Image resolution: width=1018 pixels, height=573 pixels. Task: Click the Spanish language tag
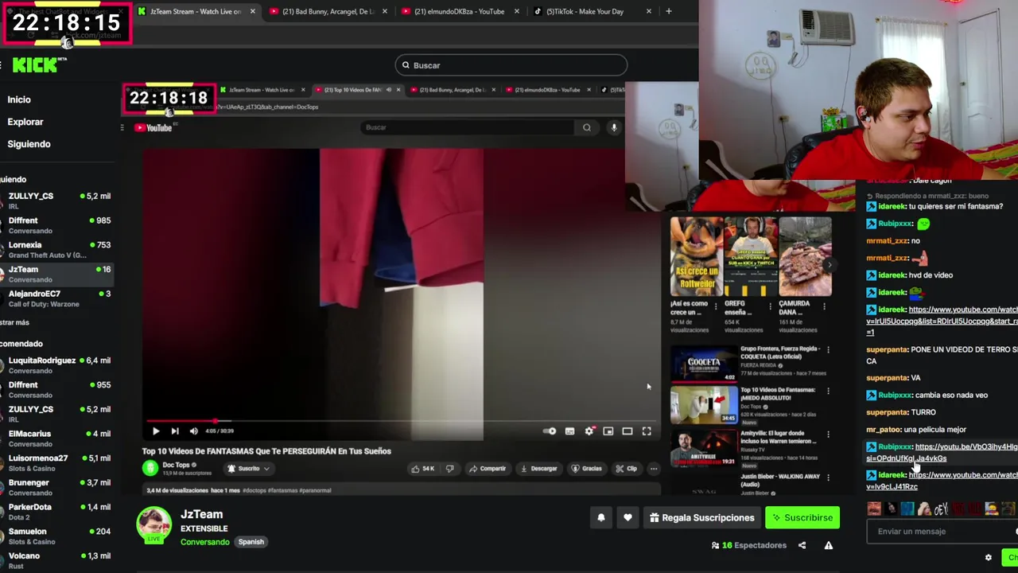click(x=251, y=542)
